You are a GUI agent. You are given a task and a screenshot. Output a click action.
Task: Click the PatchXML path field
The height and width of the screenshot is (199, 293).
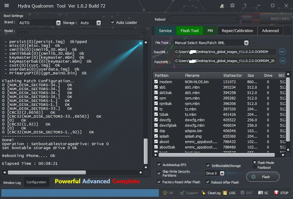point(225,61)
